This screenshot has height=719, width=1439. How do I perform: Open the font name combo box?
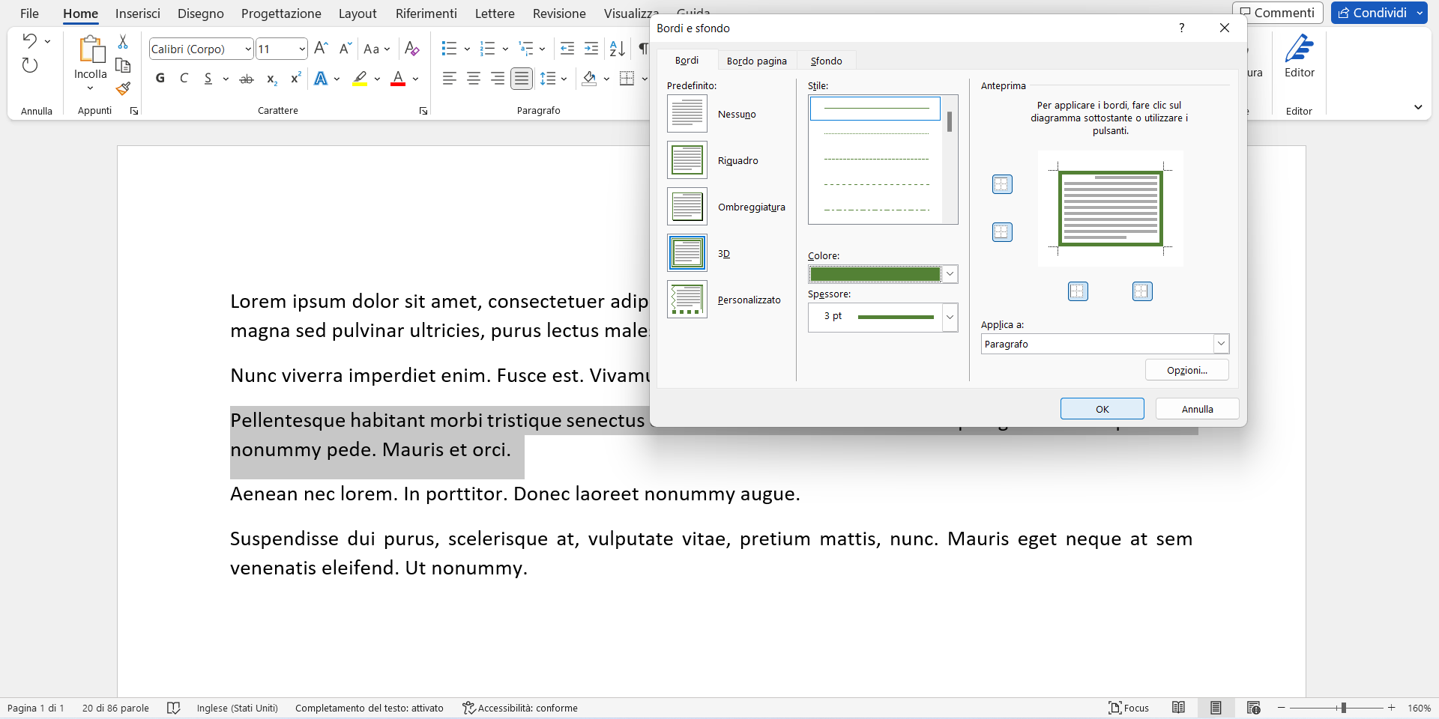coord(201,49)
